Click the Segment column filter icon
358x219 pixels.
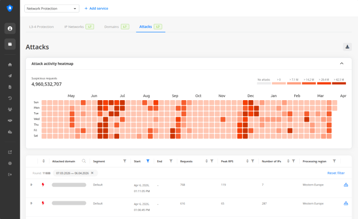point(125,161)
